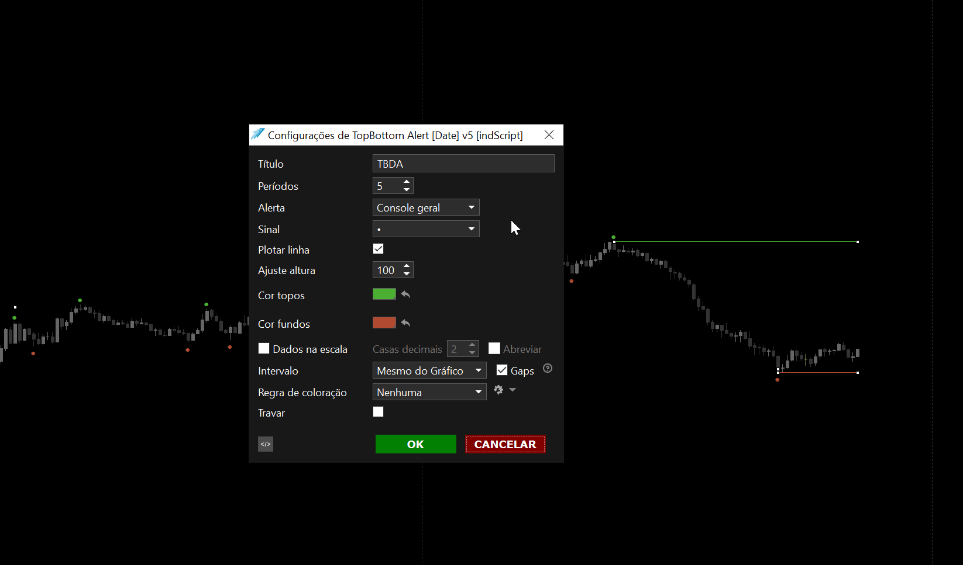Open the Gaps help question-mark icon
963x565 pixels.
[x=548, y=368]
